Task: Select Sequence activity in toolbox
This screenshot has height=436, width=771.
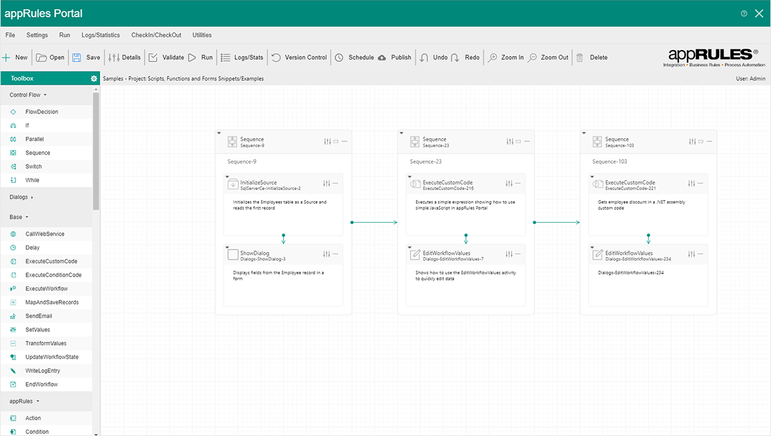Action: (46, 153)
